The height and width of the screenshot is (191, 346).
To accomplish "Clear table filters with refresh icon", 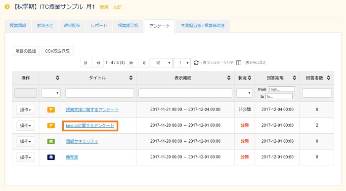I will click(196, 63).
